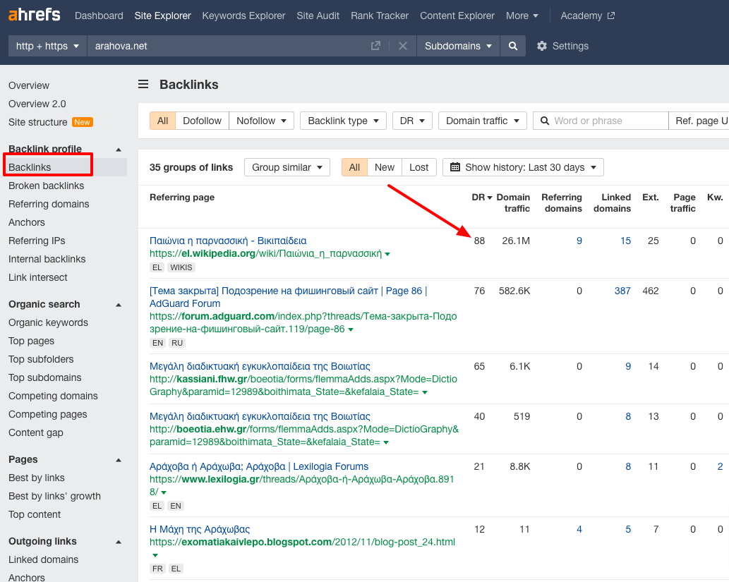Go to Dashboard
Screen dimensions: 729x582
tap(99, 16)
